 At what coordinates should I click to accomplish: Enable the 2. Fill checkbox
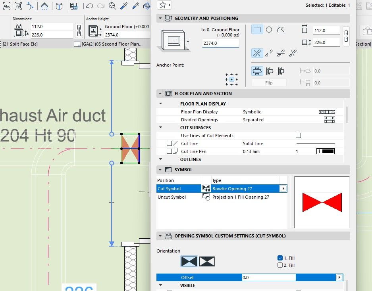click(x=280, y=265)
